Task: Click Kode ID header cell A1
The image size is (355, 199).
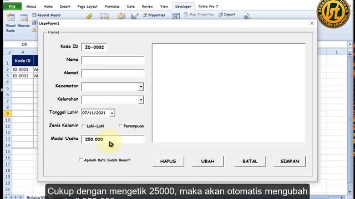Action: coord(23,60)
